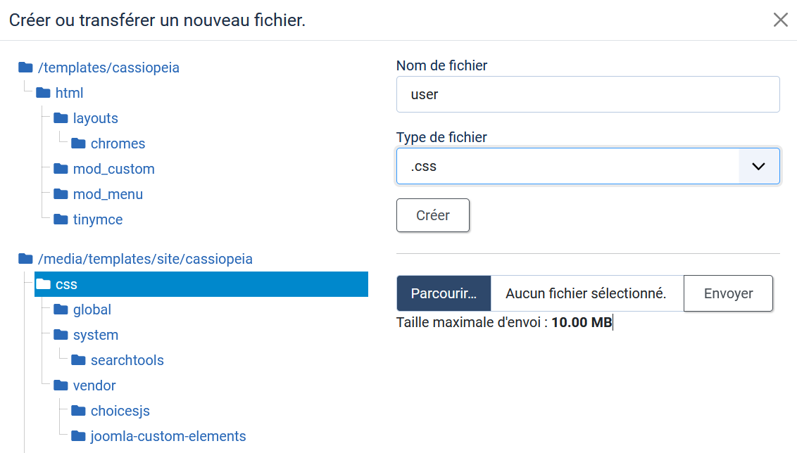This screenshot has height=453, width=797.
Task: Select the highlighted css folder
Action: [201, 284]
